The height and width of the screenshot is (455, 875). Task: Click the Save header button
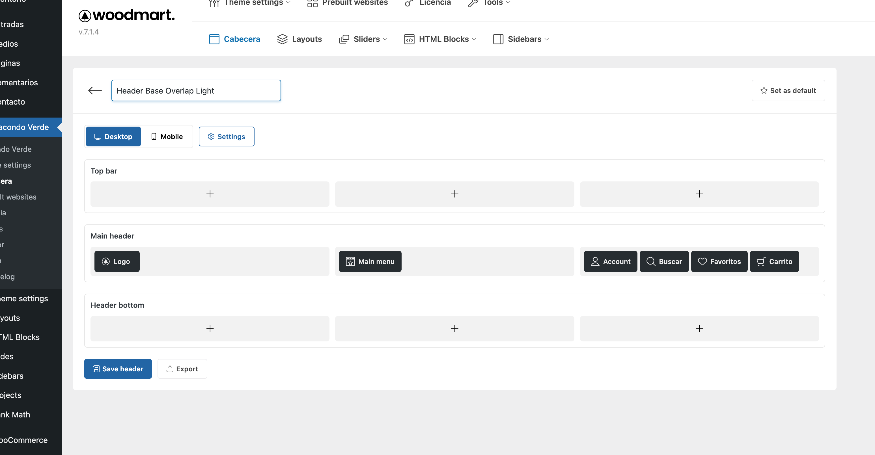coord(118,369)
